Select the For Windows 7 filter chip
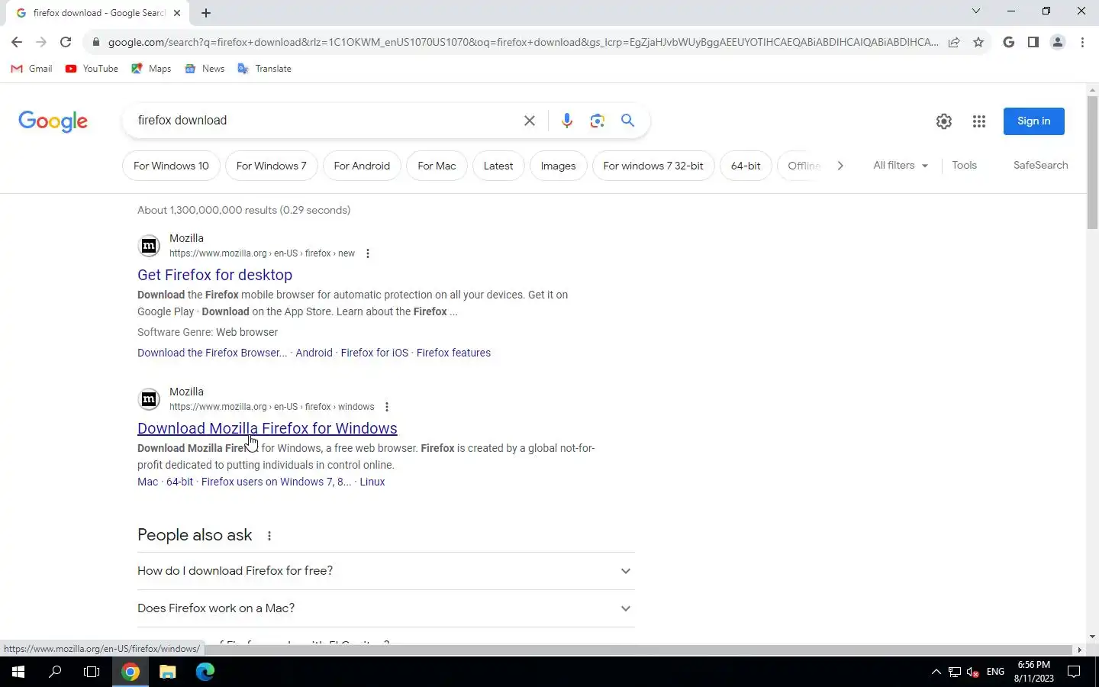The image size is (1099, 687). pos(271,166)
